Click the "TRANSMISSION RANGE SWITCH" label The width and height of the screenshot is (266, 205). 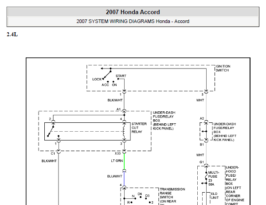[x=172, y=196]
